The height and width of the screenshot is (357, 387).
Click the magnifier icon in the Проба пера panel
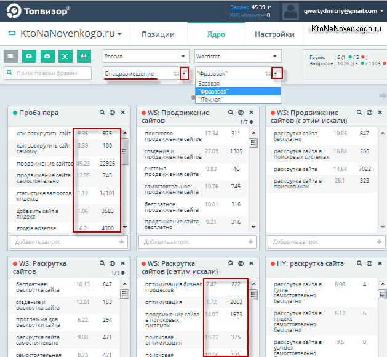click(103, 113)
